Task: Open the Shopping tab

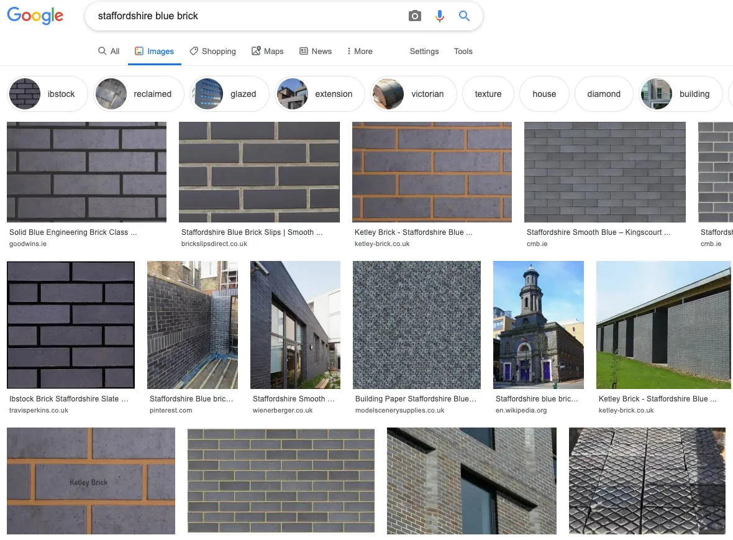Action: (212, 51)
